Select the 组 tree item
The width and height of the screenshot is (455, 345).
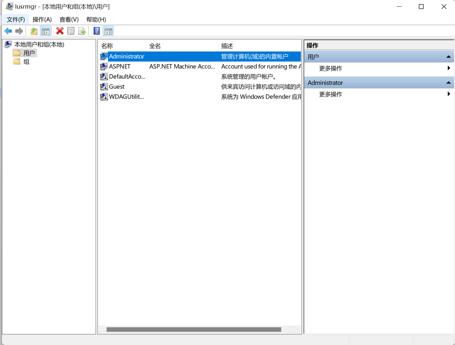(x=26, y=62)
